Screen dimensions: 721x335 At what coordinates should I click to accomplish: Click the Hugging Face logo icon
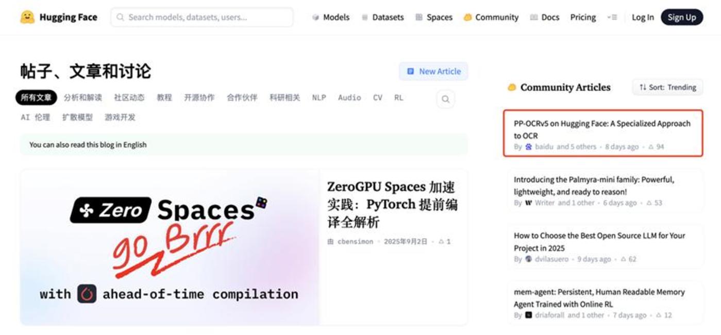[x=27, y=17]
